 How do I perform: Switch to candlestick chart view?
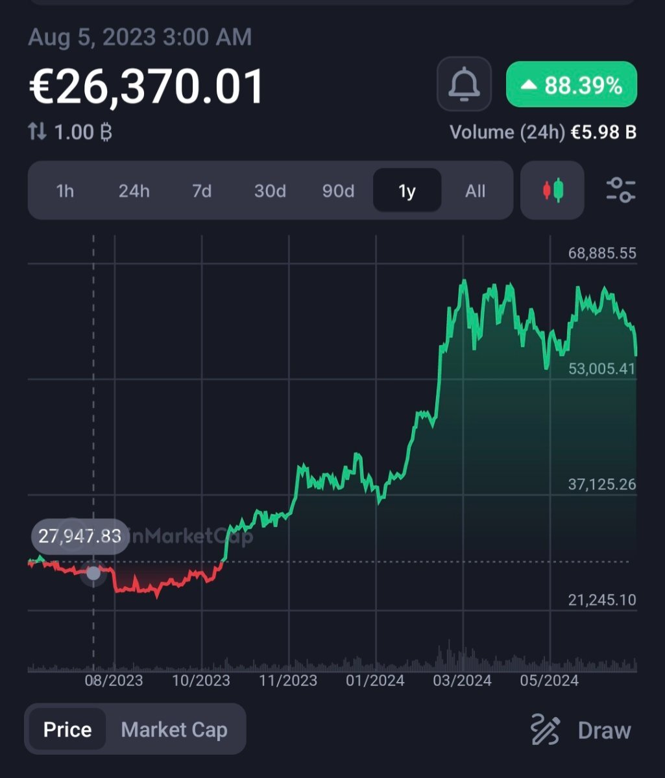click(x=552, y=191)
